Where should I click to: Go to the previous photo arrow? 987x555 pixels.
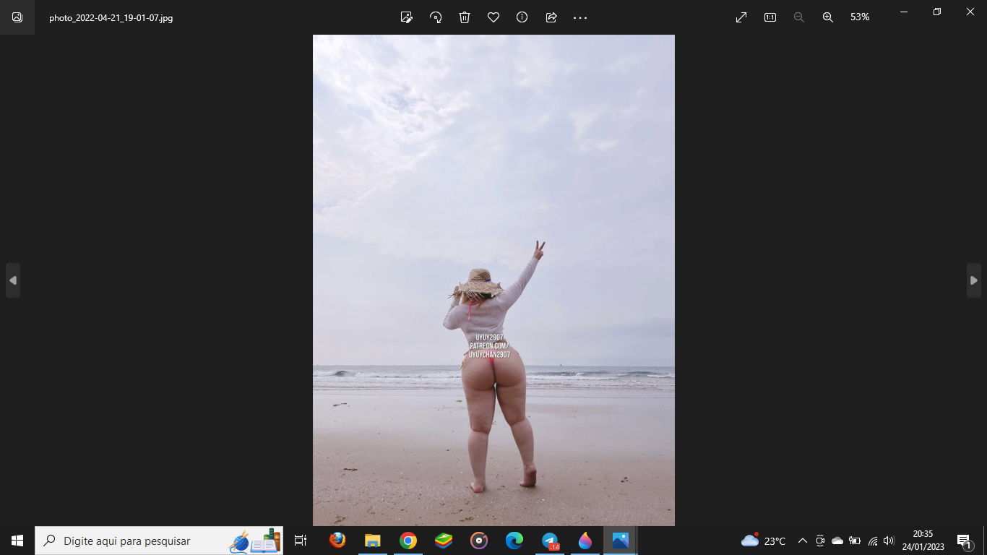point(13,280)
